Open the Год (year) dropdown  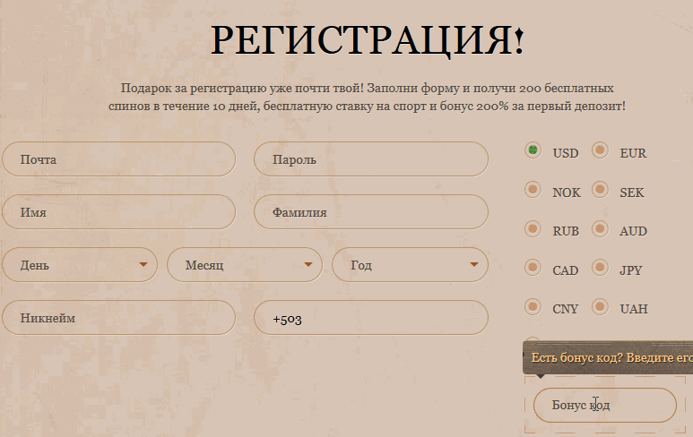(410, 265)
